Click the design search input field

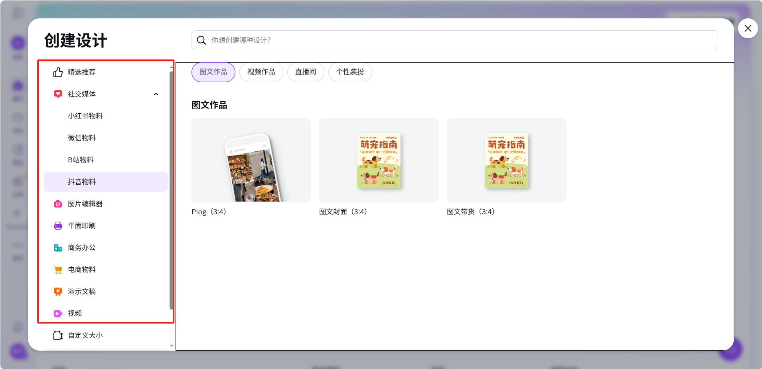455,40
